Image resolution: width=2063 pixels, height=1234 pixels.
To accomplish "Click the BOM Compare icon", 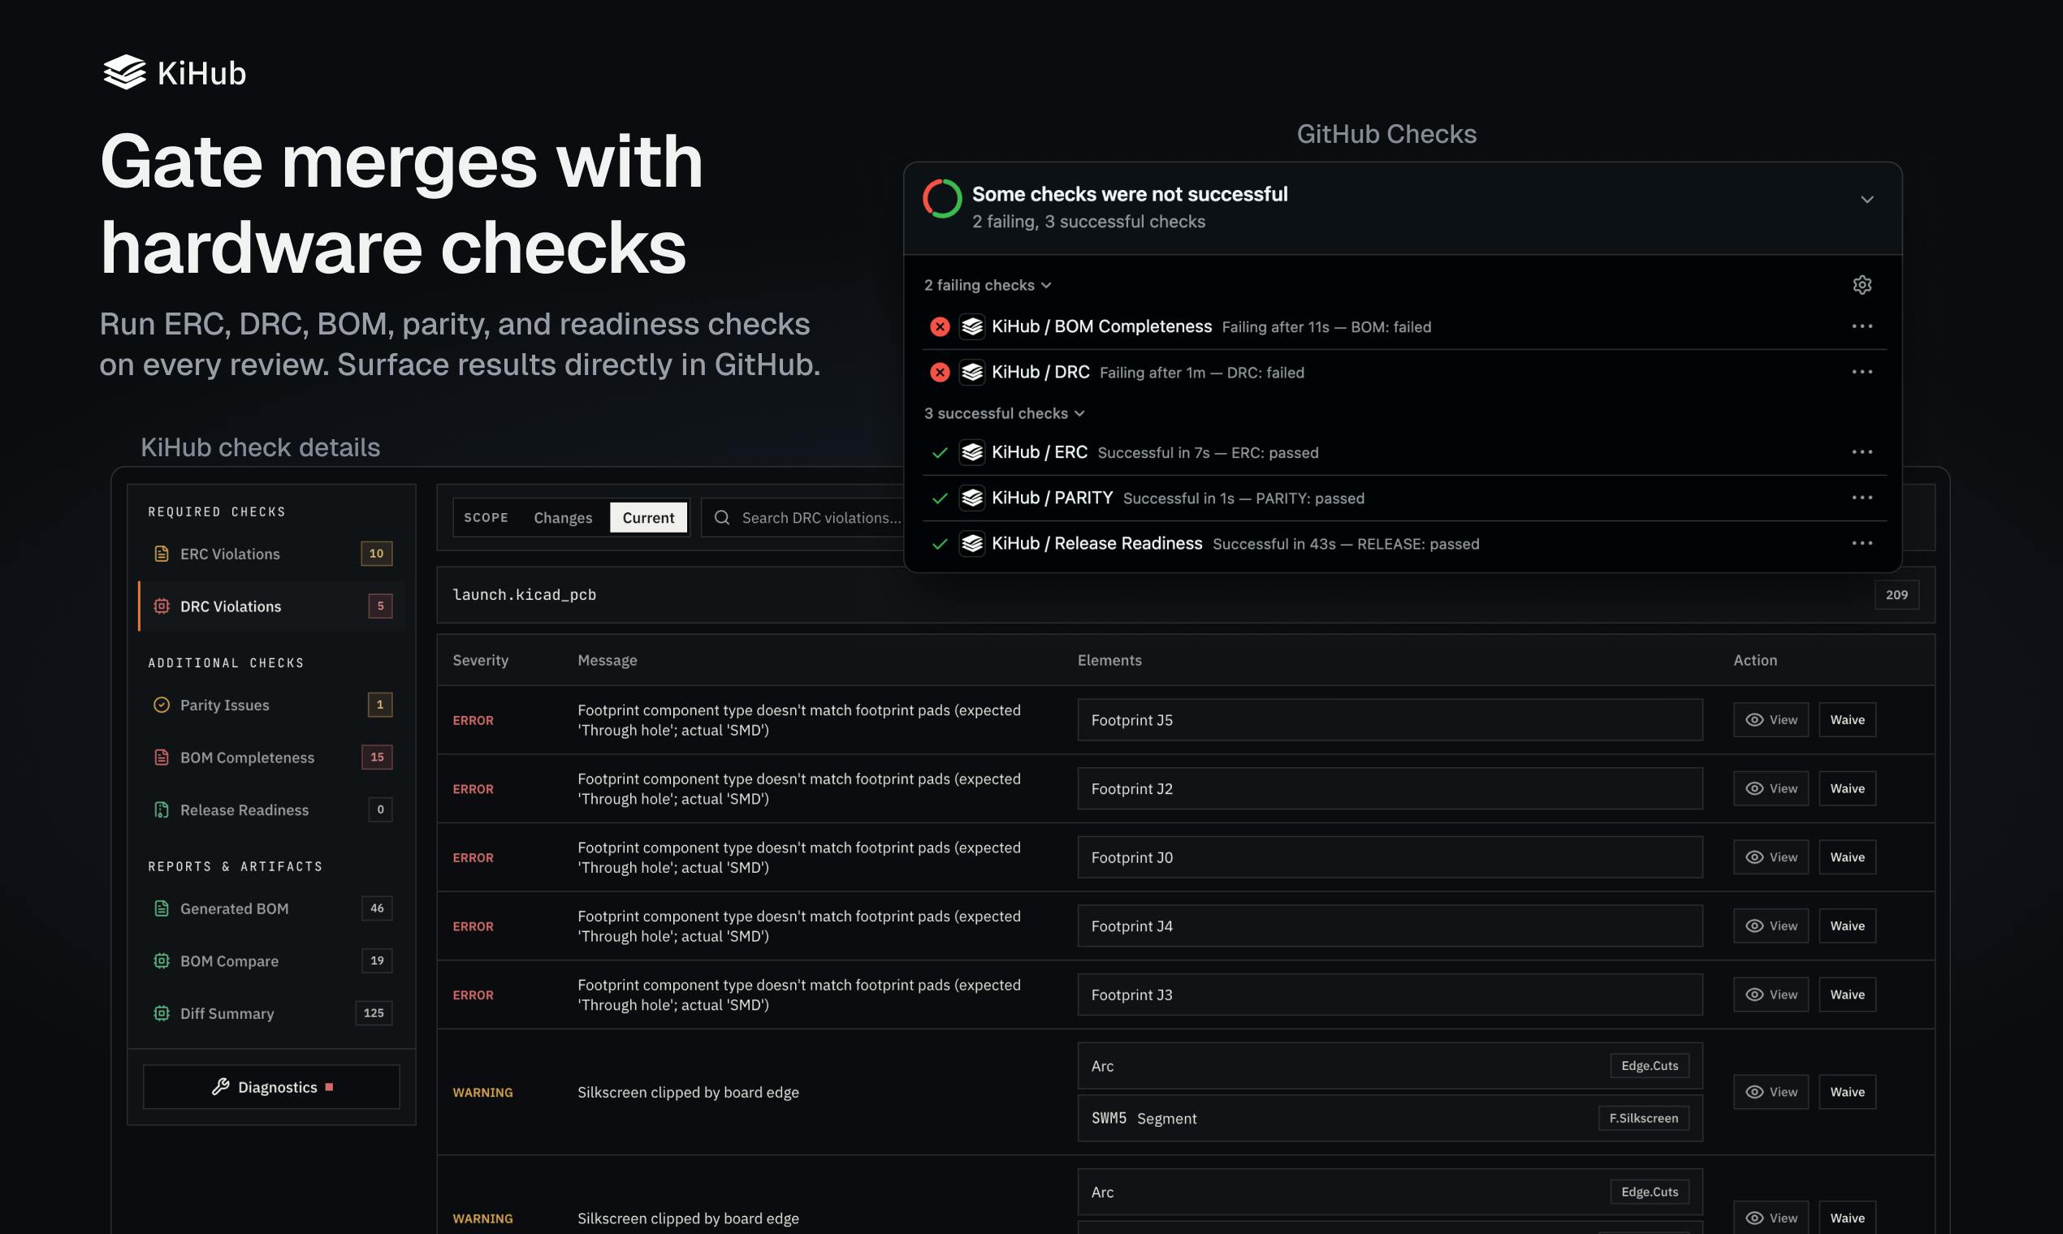I will pyautogui.click(x=162, y=960).
